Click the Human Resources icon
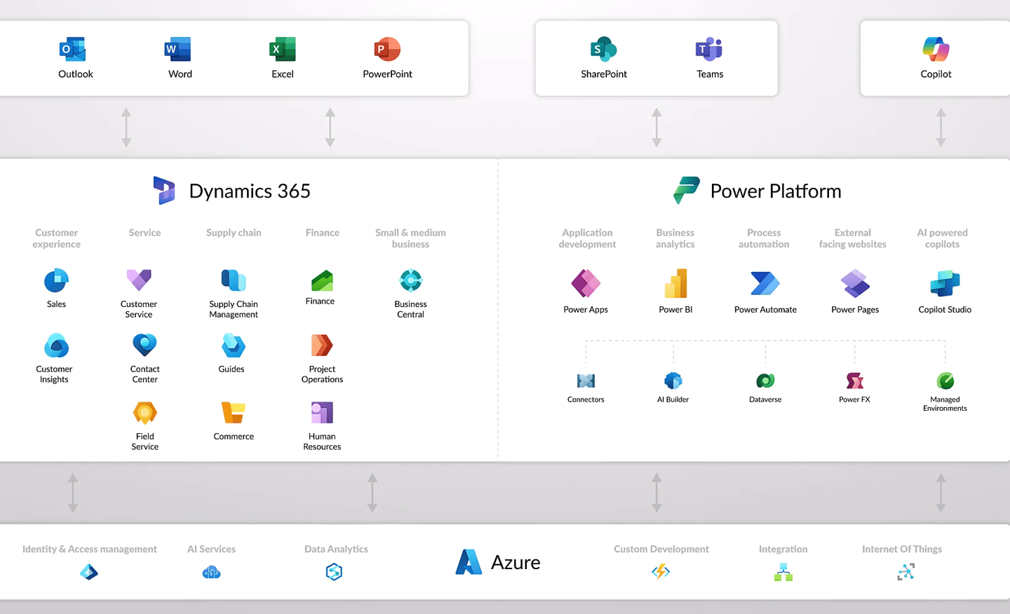 pyautogui.click(x=322, y=413)
